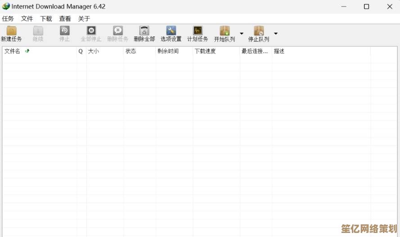The width and height of the screenshot is (400, 237).
Task: Sort downloads by 大小 column header
Action: [94, 51]
